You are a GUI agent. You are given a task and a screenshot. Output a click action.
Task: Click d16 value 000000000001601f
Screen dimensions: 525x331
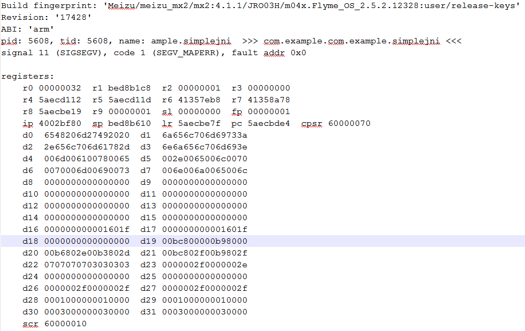(87, 229)
